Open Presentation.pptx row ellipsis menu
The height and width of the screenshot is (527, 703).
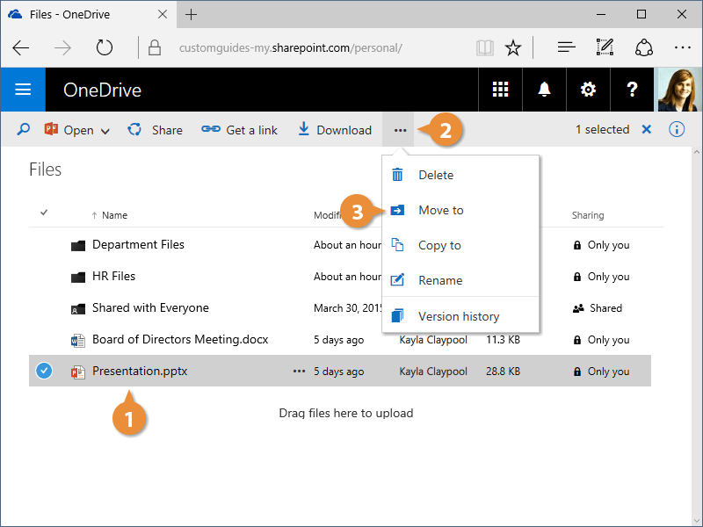click(299, 371)
